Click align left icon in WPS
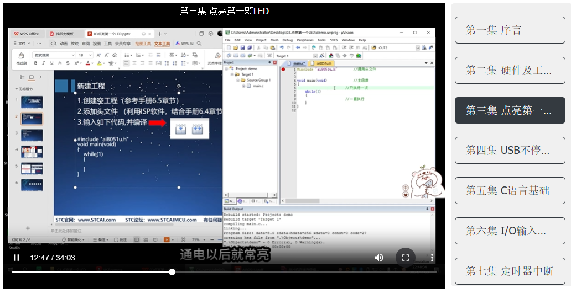This screenshot has width=571, height=299. click(126, 63)
